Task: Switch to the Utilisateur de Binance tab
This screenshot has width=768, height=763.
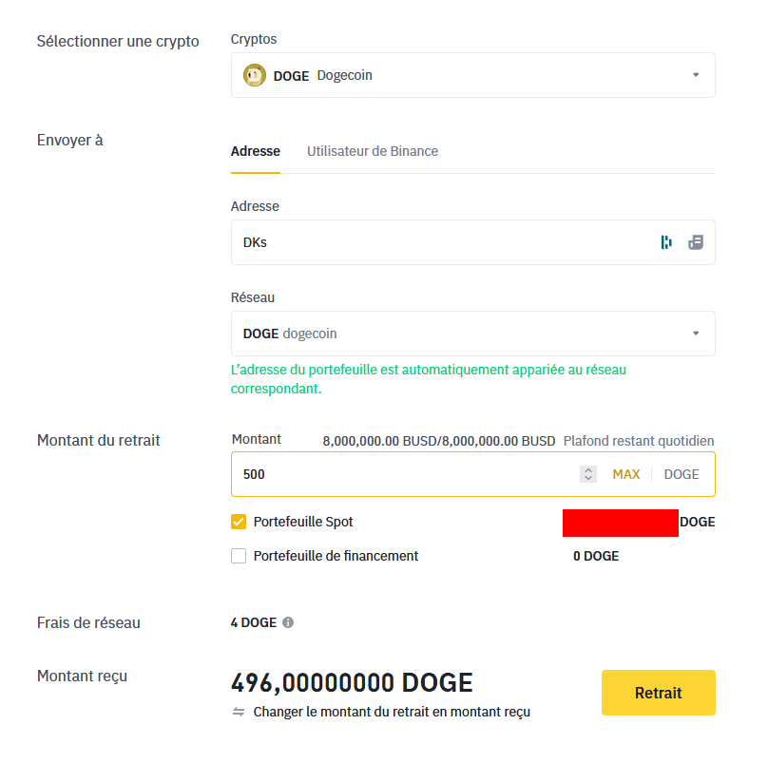Action: pyautogui.click(x=373, y=151)
